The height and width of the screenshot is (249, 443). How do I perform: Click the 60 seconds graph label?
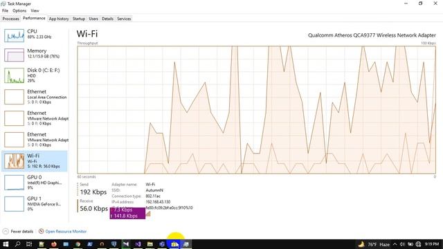(x=87, y=177)
